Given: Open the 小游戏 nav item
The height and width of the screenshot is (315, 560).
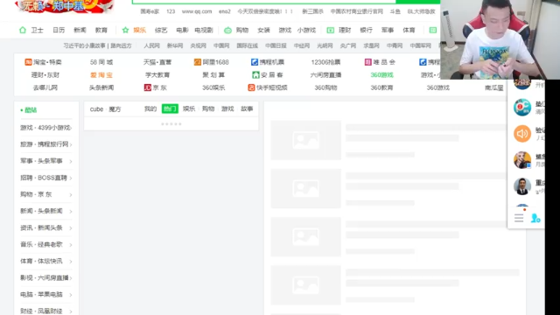Looking at the screenshot, I should [306, 30].
